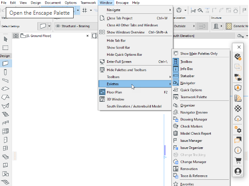Toggle the Teamwork Palette
The image size is (249, 186).
click(x=201, y=97)
